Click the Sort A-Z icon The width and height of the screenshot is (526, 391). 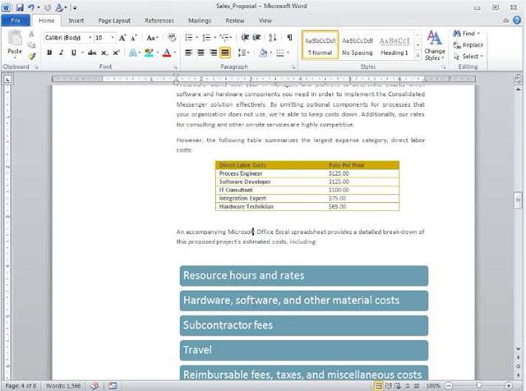click(273, 38)
